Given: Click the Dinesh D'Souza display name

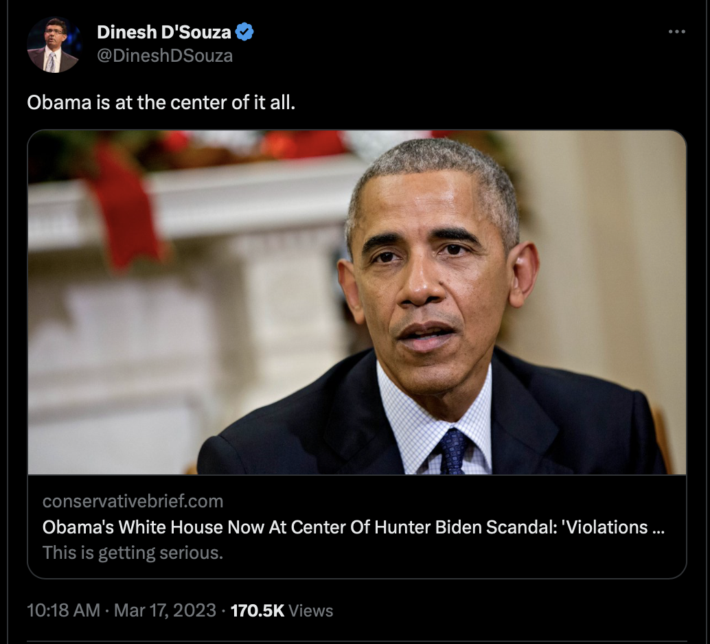Looking at the screenshot, I should pos(164,32).
